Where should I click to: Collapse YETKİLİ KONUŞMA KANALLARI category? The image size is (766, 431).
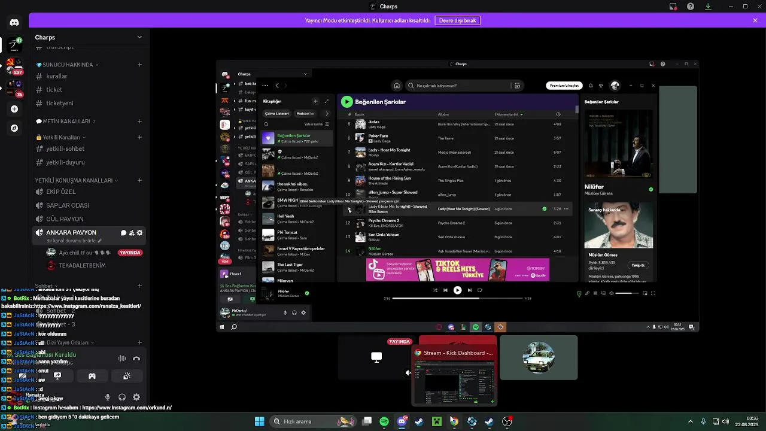click(x=76, y=180)
